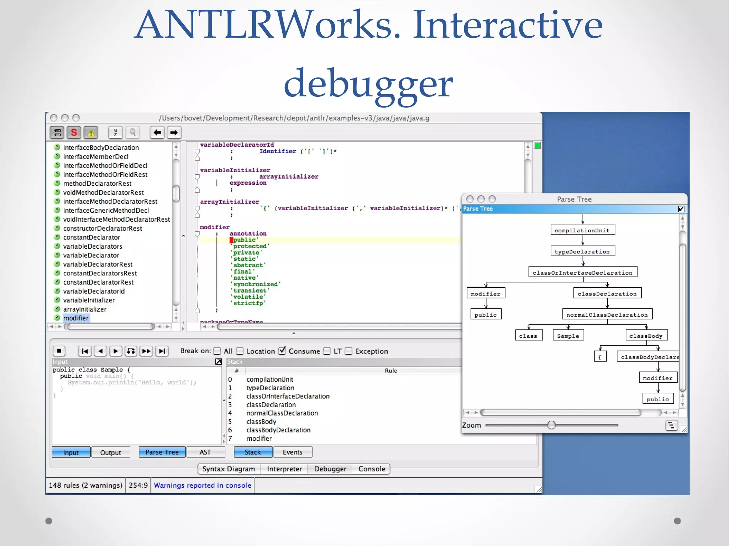Select methodDeclaratorRest rule in list

pos(97,183)
